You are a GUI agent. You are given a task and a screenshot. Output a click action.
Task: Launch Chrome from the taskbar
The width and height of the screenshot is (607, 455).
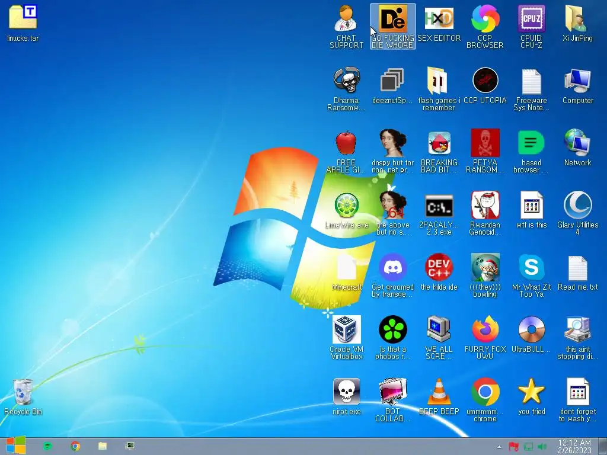pos(75,446)
